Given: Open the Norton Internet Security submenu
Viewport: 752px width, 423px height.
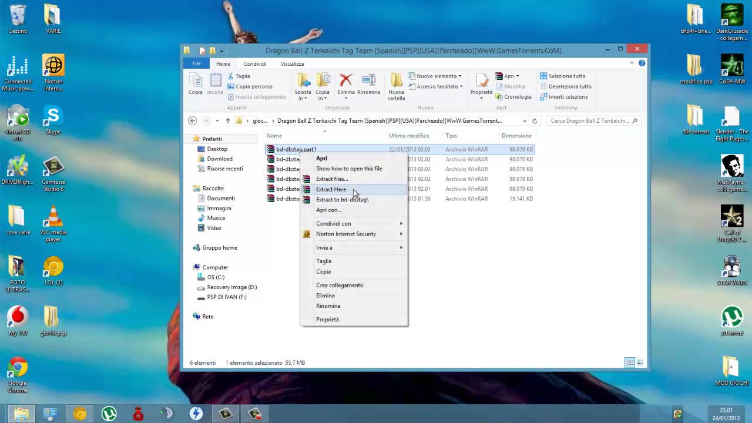Looking at the screenshot, I should [x=354, y=234].
